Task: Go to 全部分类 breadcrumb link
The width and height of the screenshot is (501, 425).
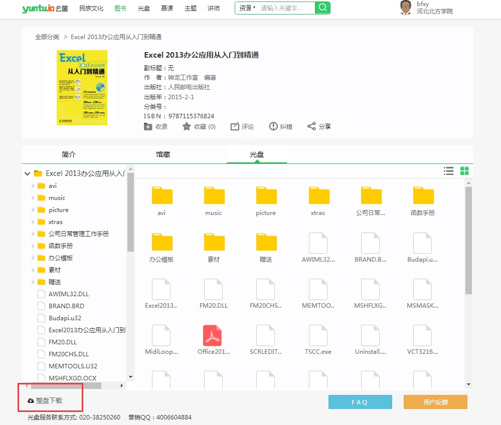Action: pyautogui.click(x=47, y=37)
